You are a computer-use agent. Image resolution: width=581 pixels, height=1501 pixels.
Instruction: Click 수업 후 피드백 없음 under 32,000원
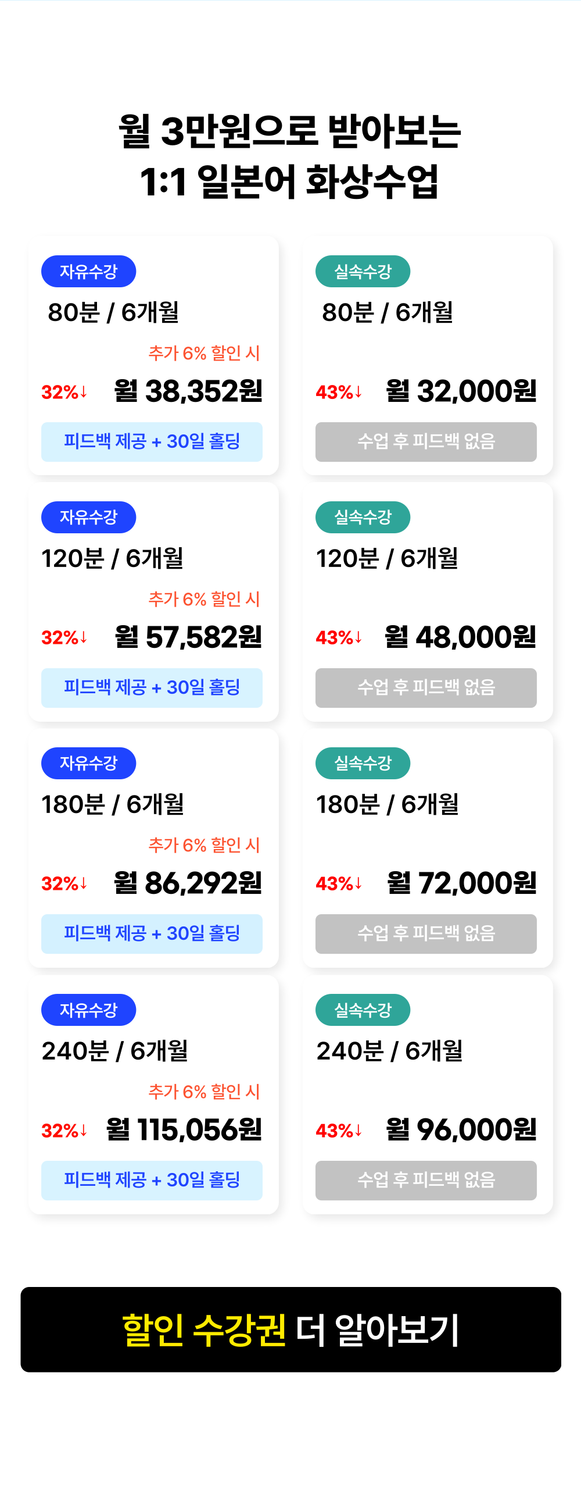[426, 441]
